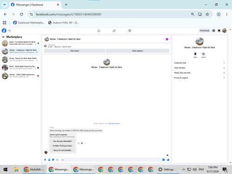Image resolution: width=232 pixels, height=174 pixels.
Task: Expand the Customise chat section
Action: click(199, 63)
